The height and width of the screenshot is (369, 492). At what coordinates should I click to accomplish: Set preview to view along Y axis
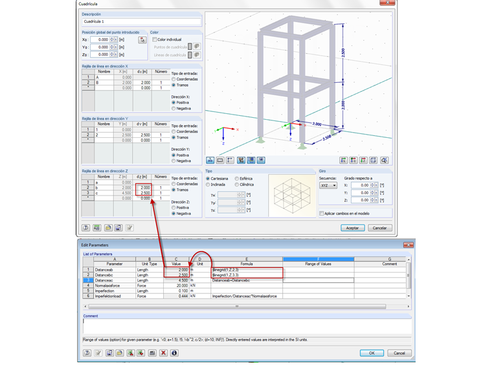[x=353, y=161]
